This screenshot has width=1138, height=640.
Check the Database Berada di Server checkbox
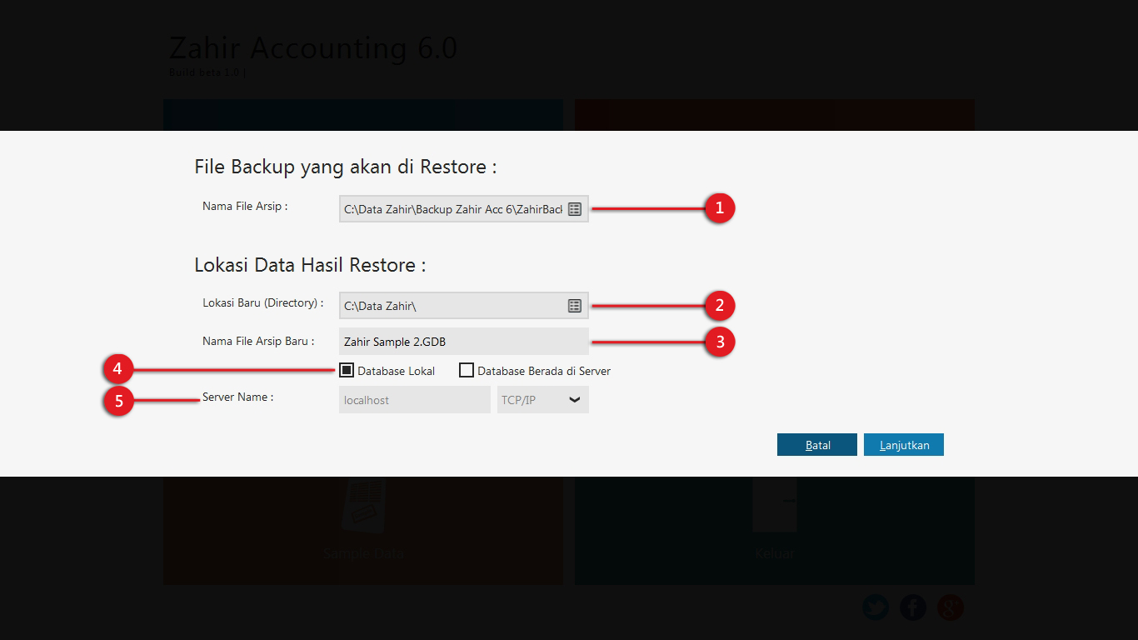467,370
